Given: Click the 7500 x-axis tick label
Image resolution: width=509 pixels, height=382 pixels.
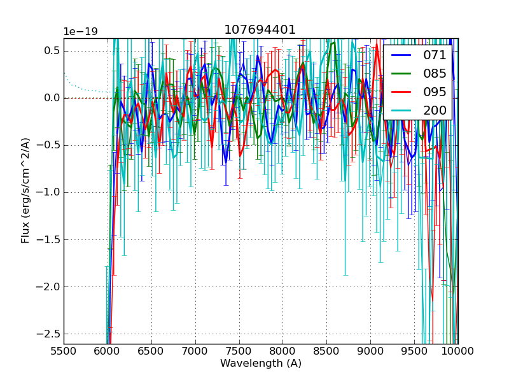Looking at the screenshot, I should 239,351.
